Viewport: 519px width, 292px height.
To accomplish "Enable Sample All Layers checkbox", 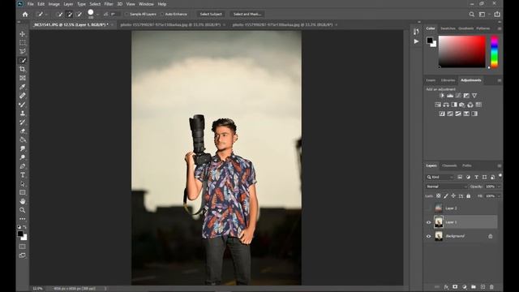I will 127,15.
